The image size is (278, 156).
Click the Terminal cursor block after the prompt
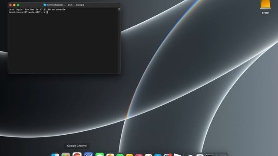(x=47, y=12)
